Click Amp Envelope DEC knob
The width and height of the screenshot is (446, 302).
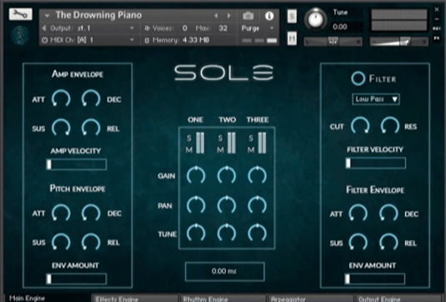click(x=91, y=98)
